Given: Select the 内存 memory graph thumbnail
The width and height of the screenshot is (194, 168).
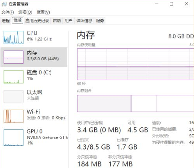Looking at the screenshot, I should pos(14,57).
